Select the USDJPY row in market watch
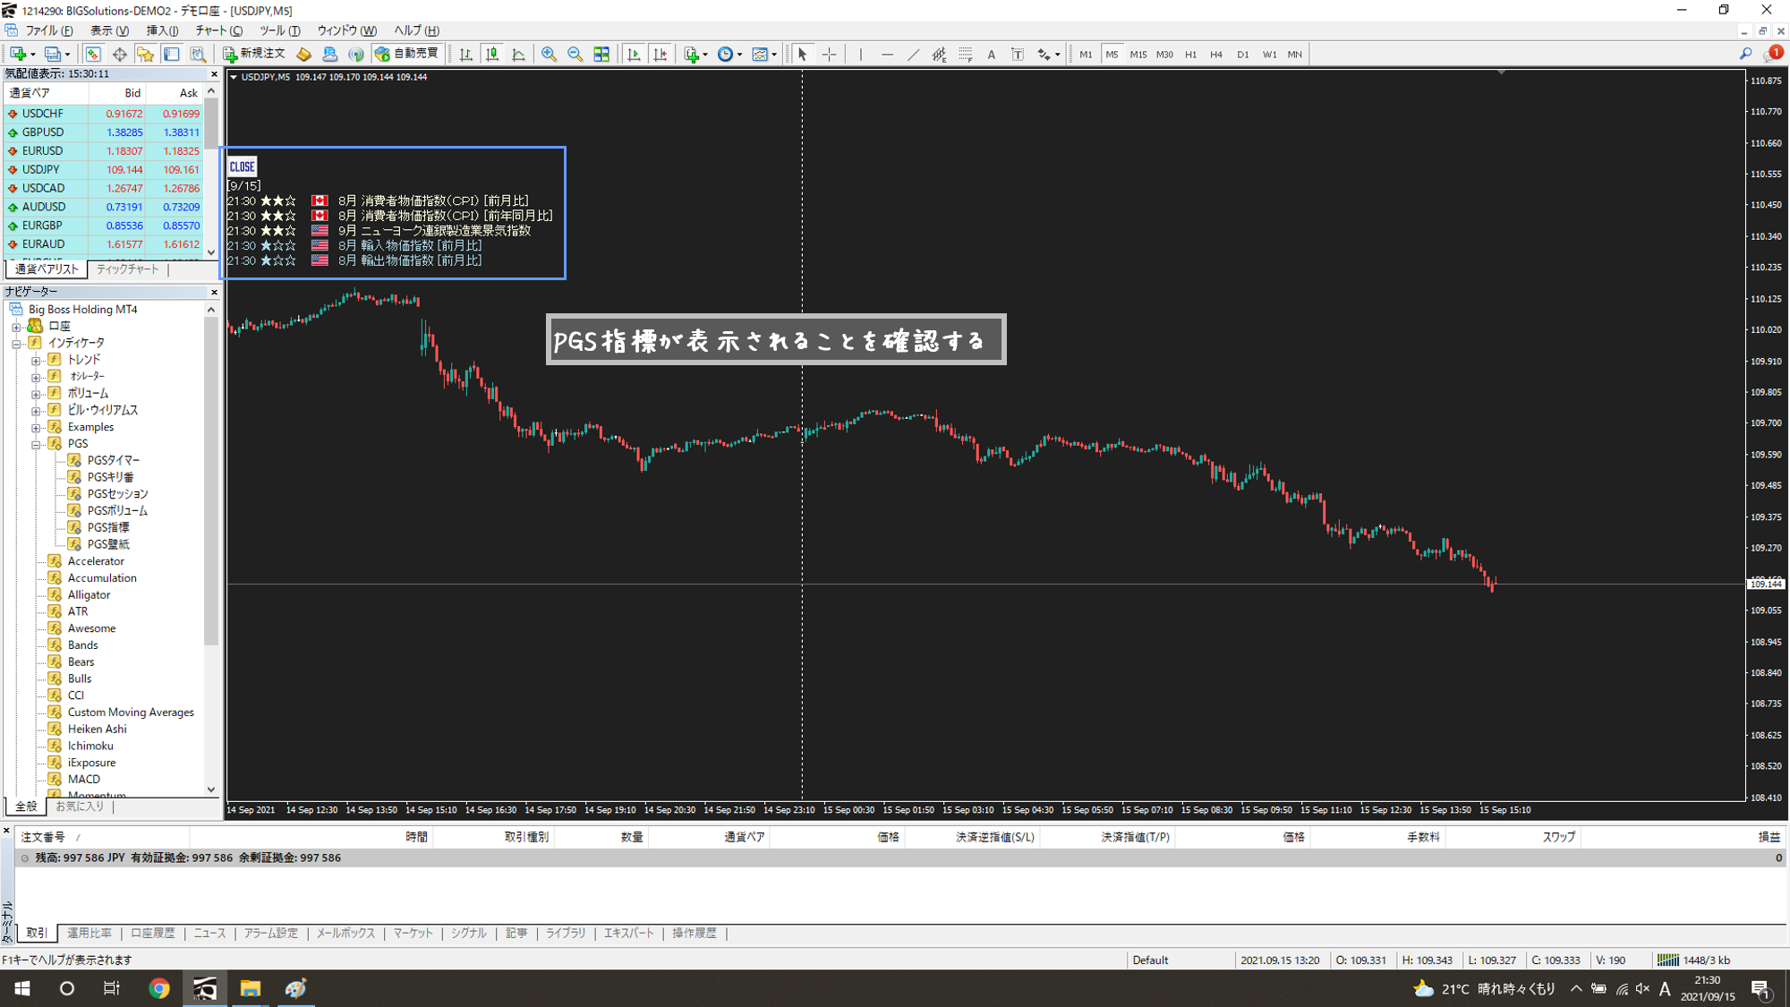Screen dimensions: 1790x1007 (x=41, y=169)
